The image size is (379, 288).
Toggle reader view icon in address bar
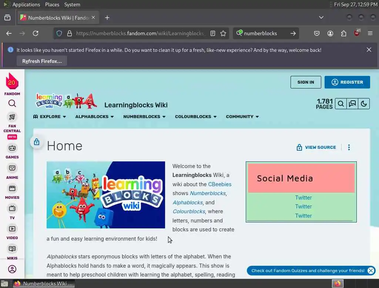coord(213,33)
